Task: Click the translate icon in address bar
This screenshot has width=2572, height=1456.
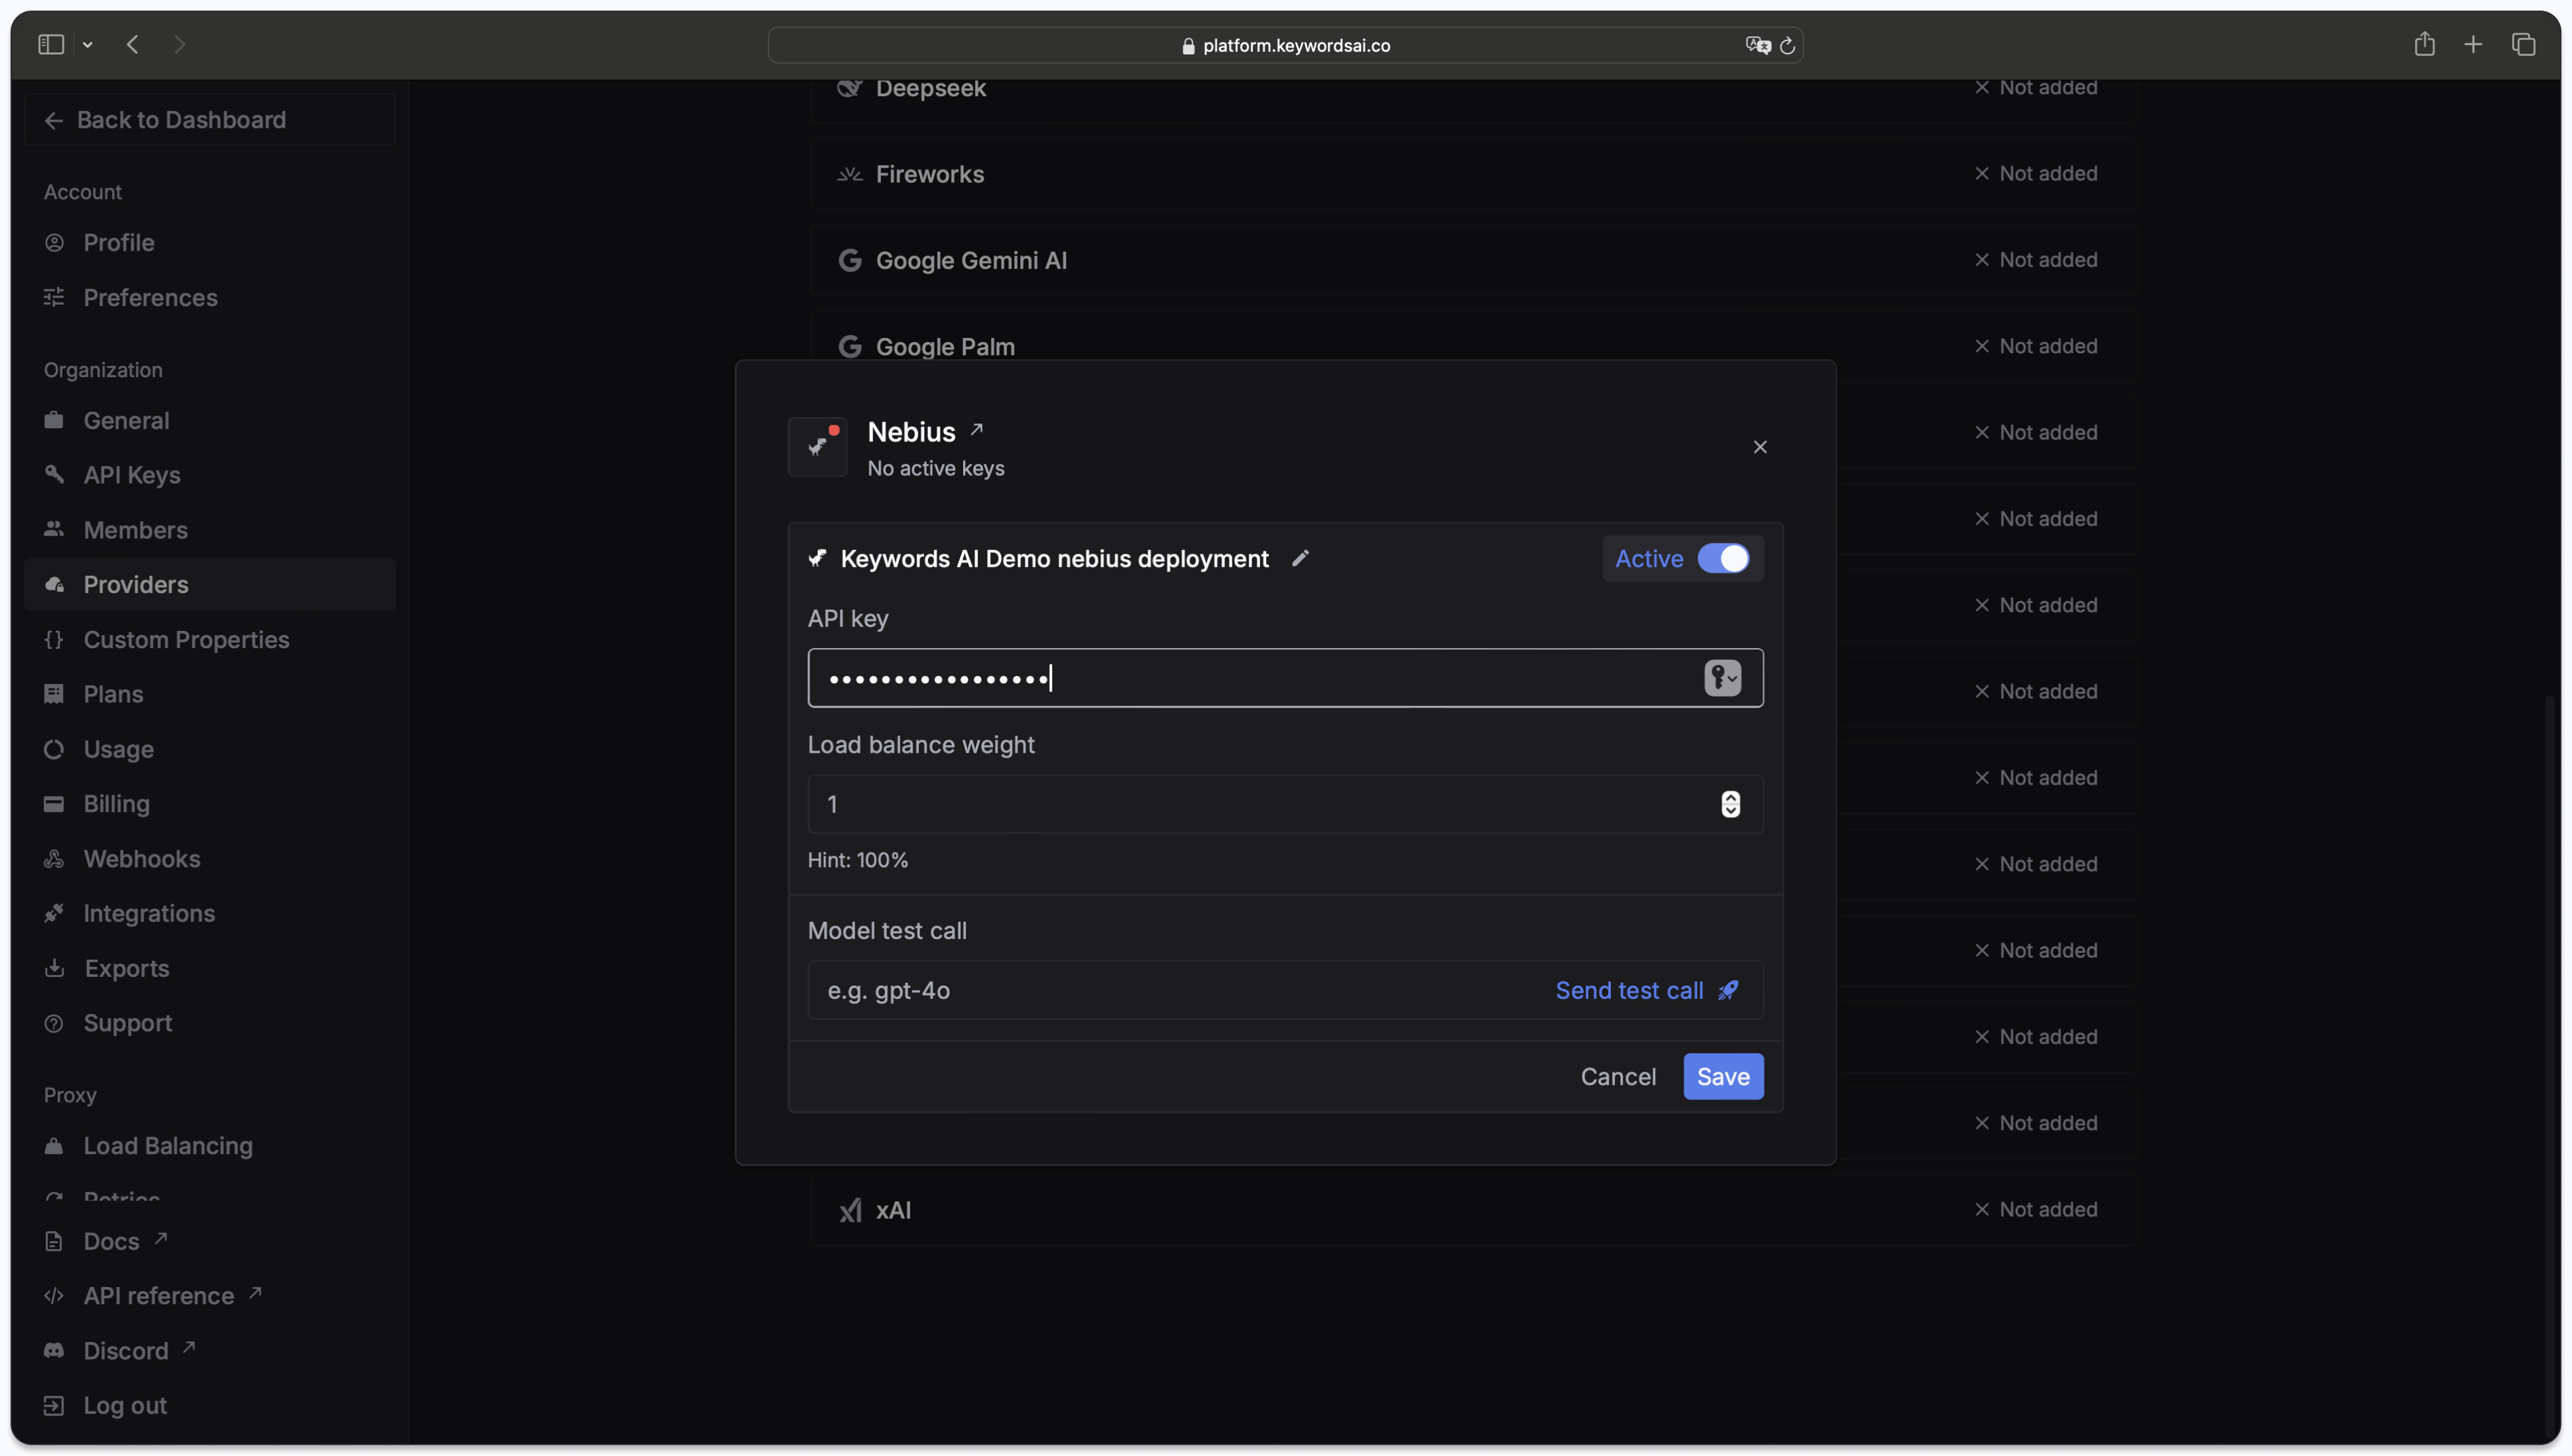Action: pos(1757,46)
